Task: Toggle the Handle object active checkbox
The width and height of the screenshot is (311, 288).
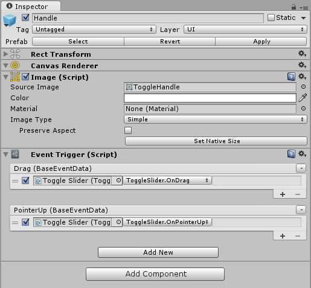Action: point(25,18)
